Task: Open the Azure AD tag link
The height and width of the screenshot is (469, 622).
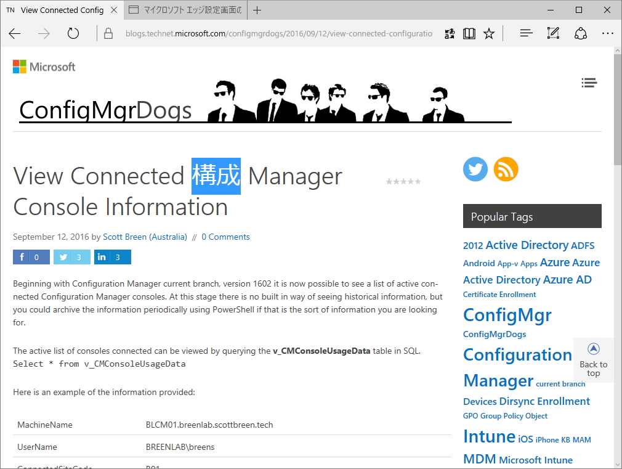Action: [x=567, y=280]
